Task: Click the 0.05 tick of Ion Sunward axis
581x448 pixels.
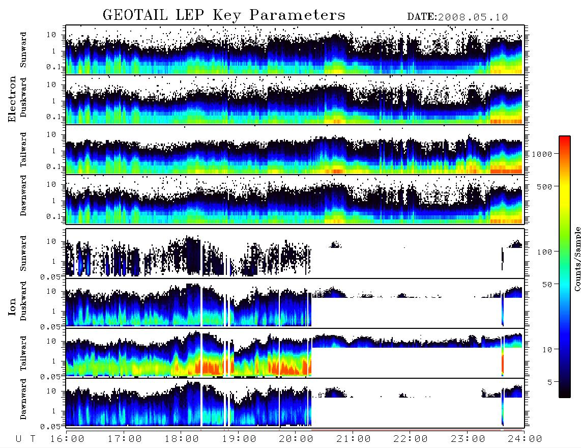Action: click(x=51, y=277)
